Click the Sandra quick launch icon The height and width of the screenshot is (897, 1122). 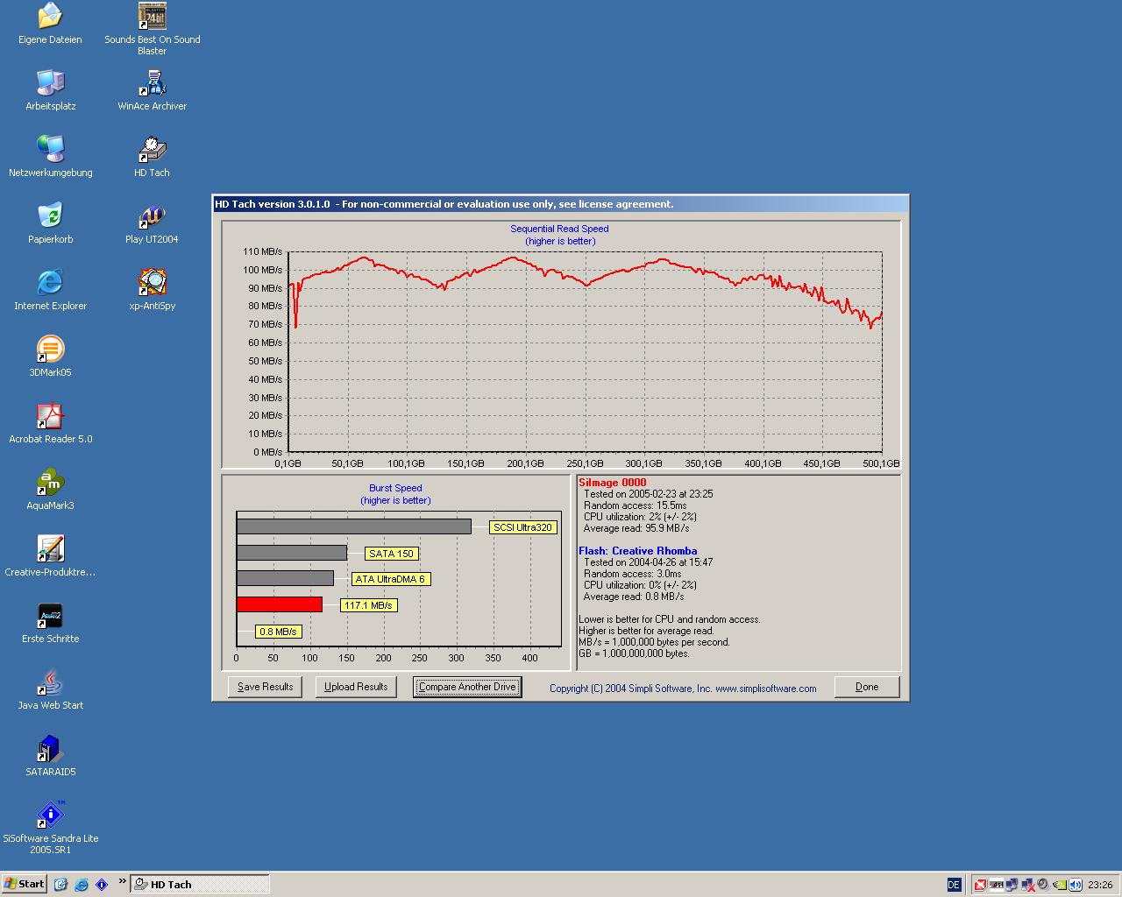tap(102, 884)
